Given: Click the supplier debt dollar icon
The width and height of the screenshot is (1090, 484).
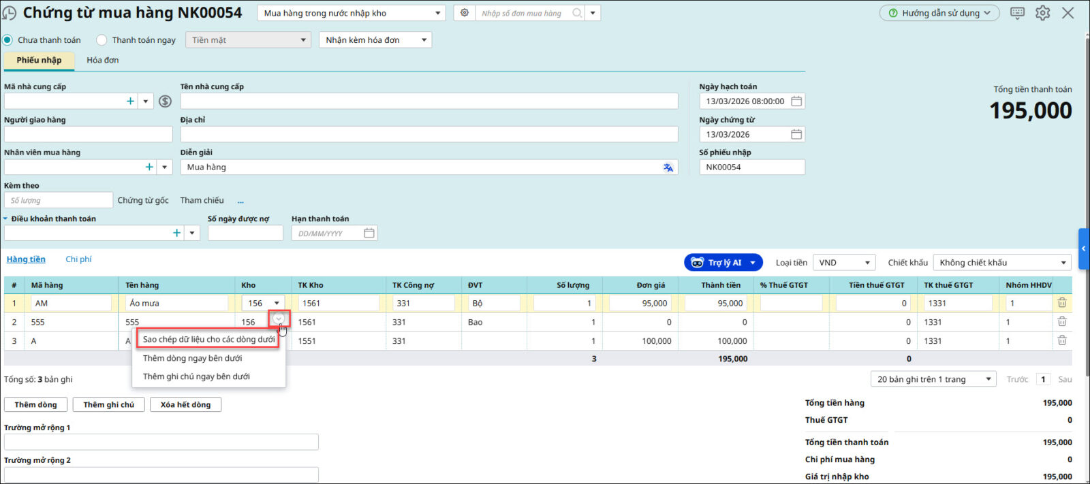Looking at the screenshot, I should click(x=165, y=101).
